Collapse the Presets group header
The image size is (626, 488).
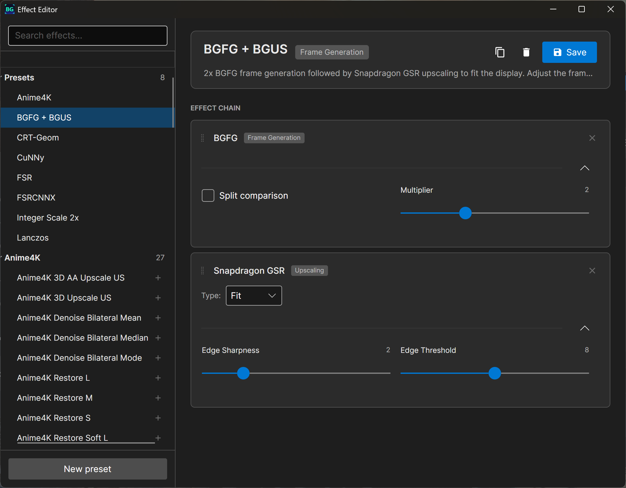pyautogui.click(x=87, y=78)
